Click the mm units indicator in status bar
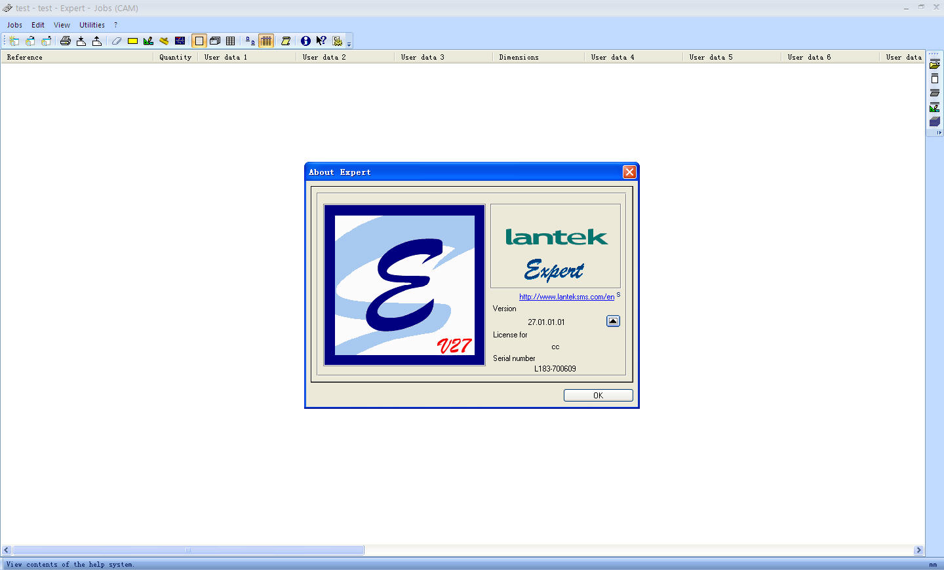The image size is (944, 570). click(x=933, y=565)
